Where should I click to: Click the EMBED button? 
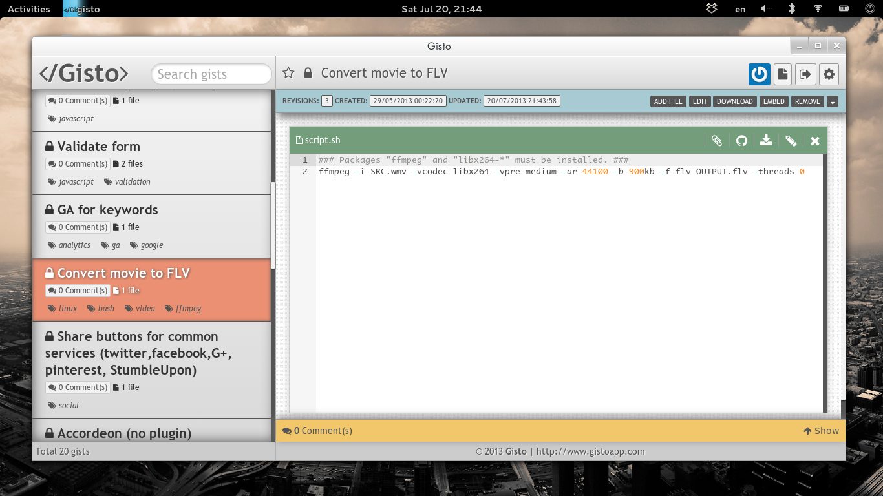[774, 101]
